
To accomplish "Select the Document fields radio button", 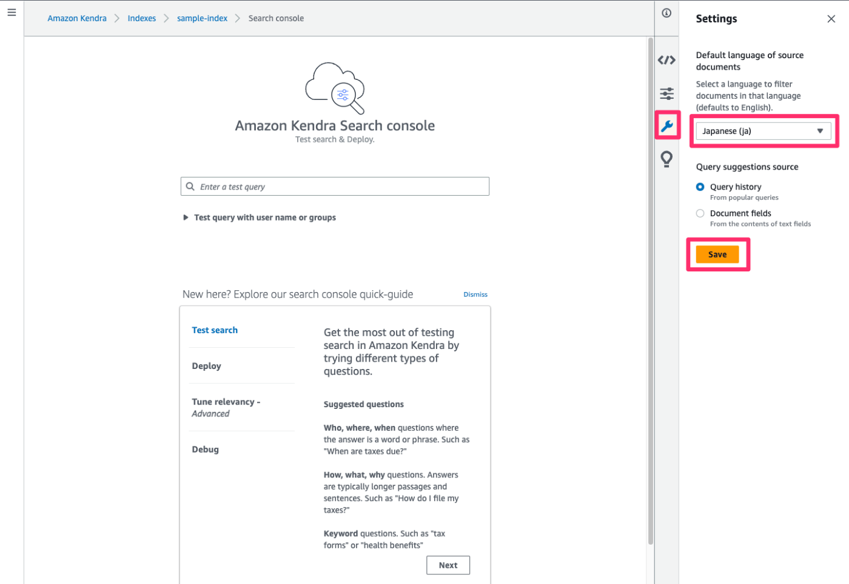I will pos(700,213).
